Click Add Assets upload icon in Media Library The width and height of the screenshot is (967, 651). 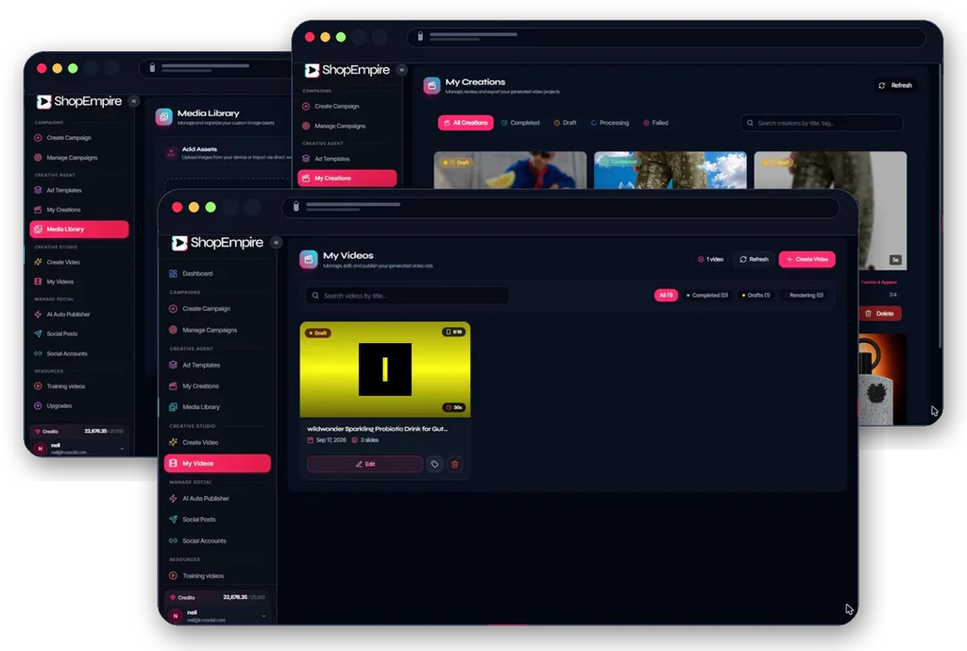pyautogui.click(x=171, y=153)
